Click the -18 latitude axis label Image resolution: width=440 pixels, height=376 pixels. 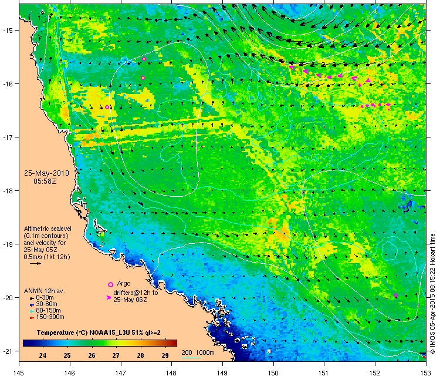[x=7, y=191]
